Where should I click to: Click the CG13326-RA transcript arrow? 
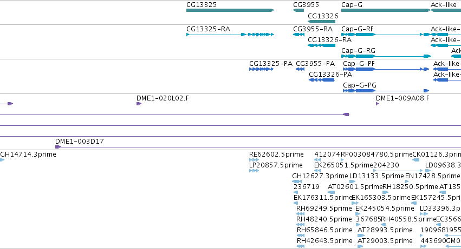point(321,45)
